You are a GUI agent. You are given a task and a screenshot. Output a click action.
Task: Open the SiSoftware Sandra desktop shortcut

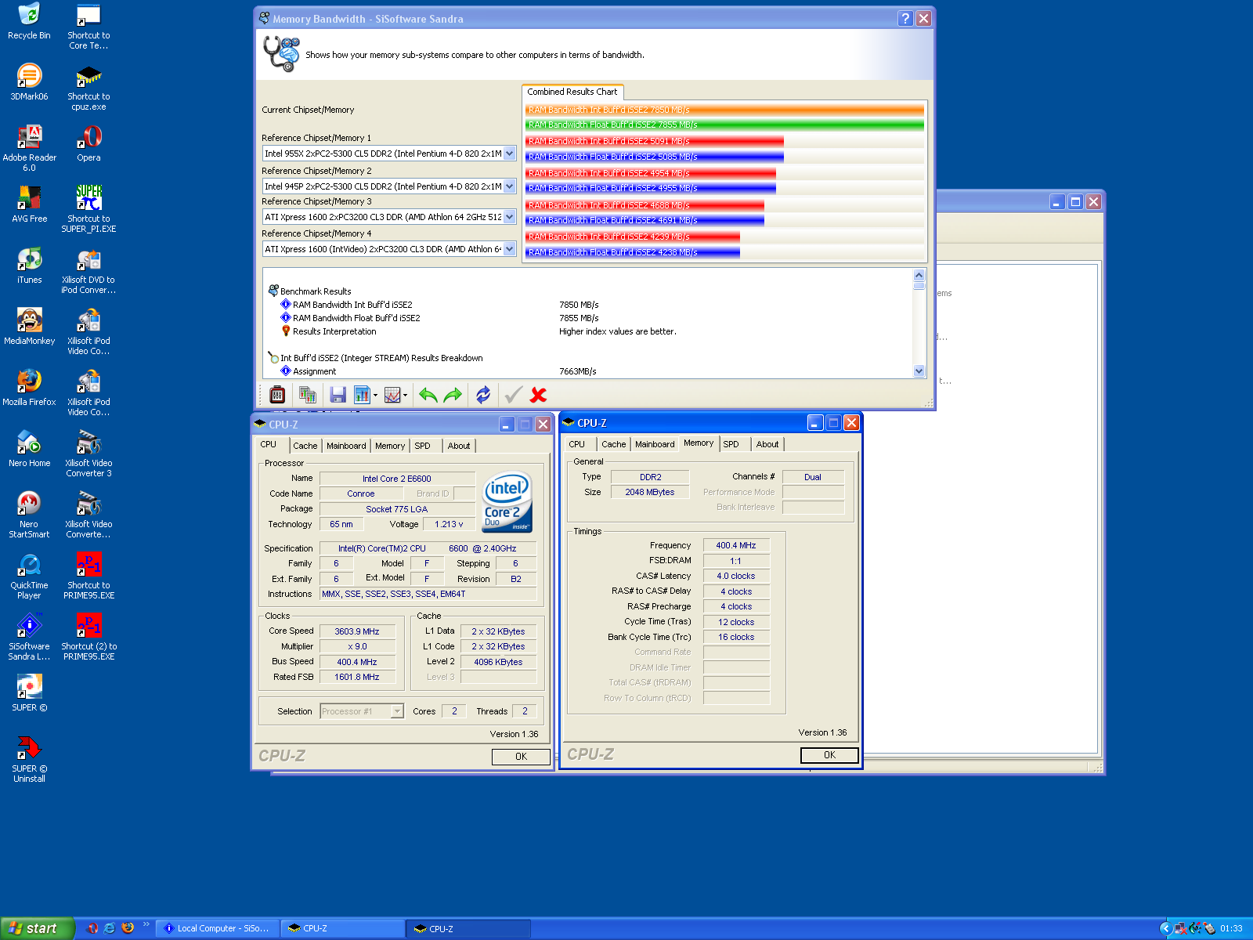[x=29, y=638]
